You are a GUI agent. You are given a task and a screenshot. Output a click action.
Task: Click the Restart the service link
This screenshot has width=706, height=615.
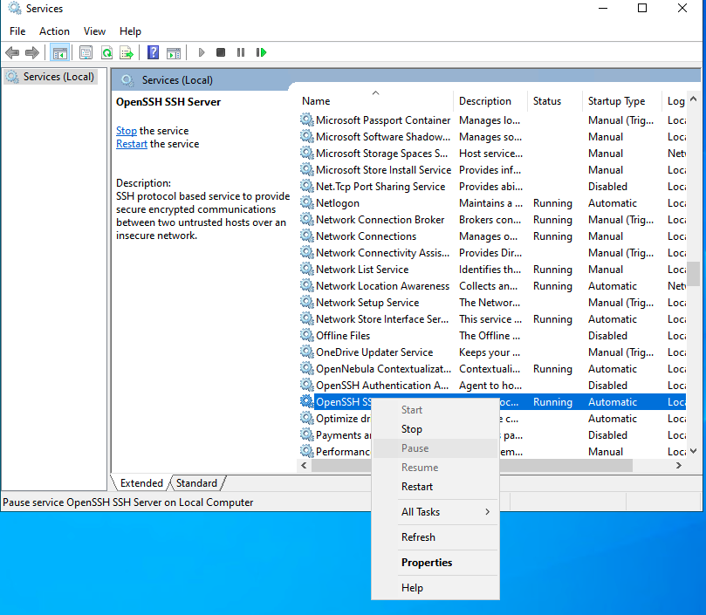click(132, 144)
